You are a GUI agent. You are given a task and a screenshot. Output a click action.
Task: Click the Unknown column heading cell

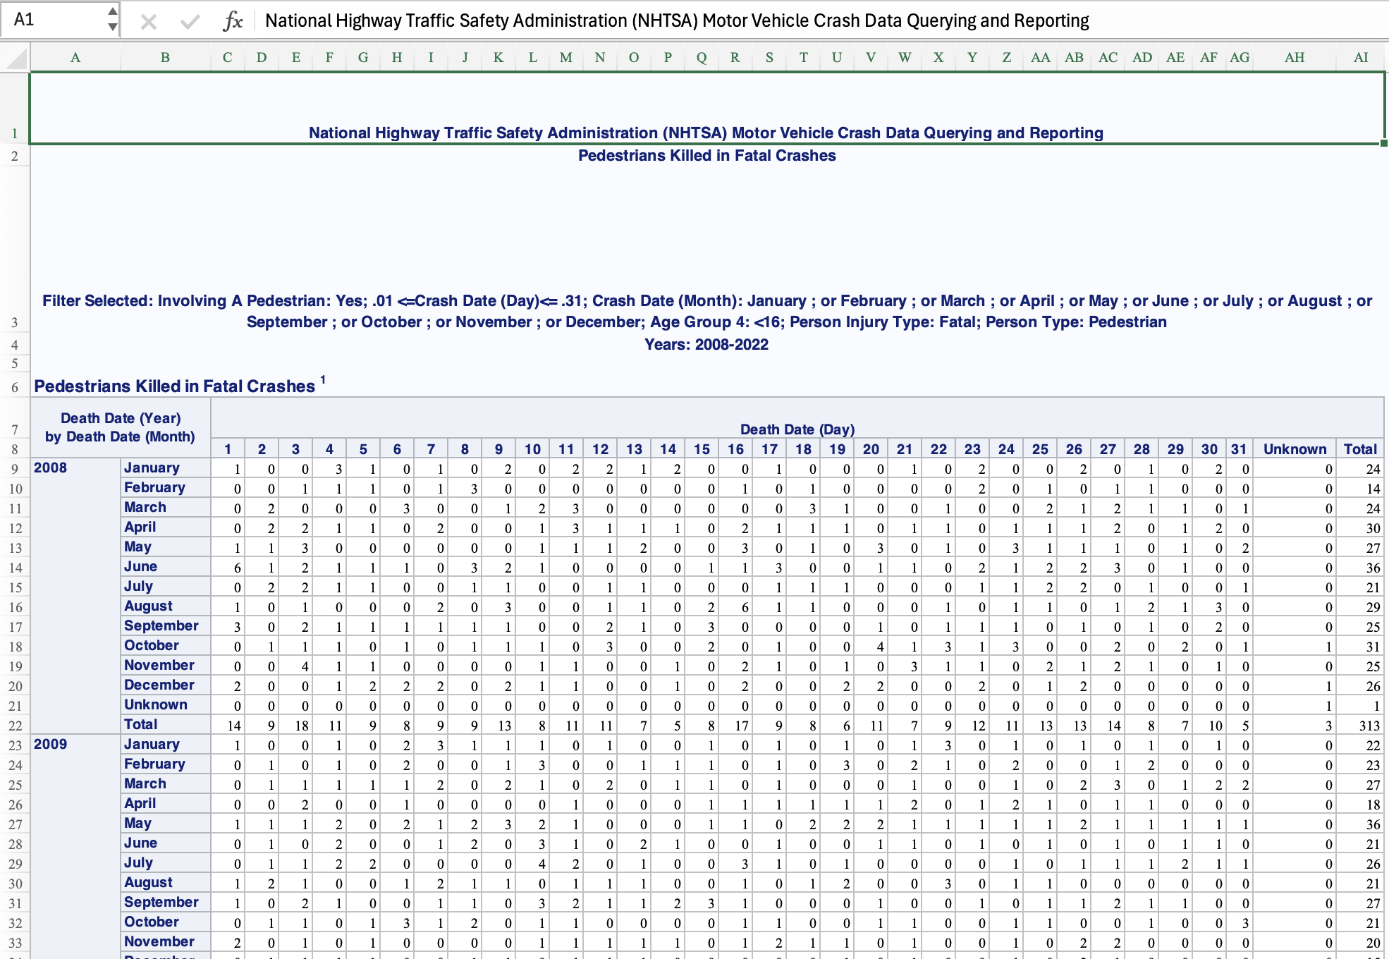(1295, 449)
